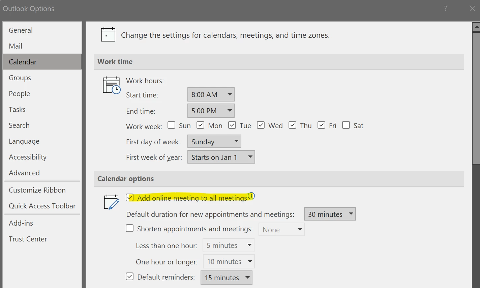Toggle the Default reminders checkbox
480x288 pixels.
130,277
